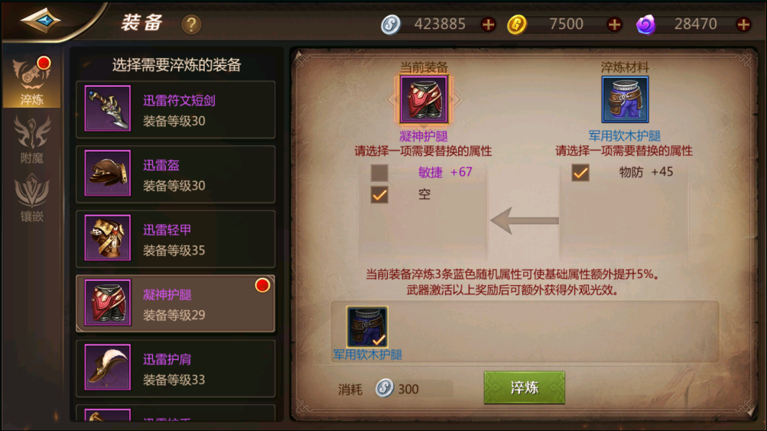
Task: Deselect 军用软木护腿 material thumbnail at bottom
Action: (367, 327)
